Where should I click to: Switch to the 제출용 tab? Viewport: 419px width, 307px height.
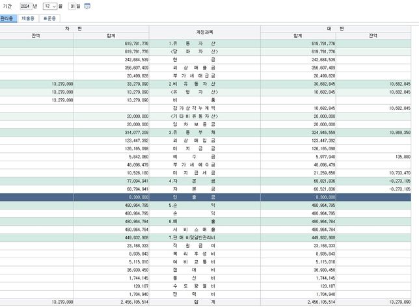29,20
